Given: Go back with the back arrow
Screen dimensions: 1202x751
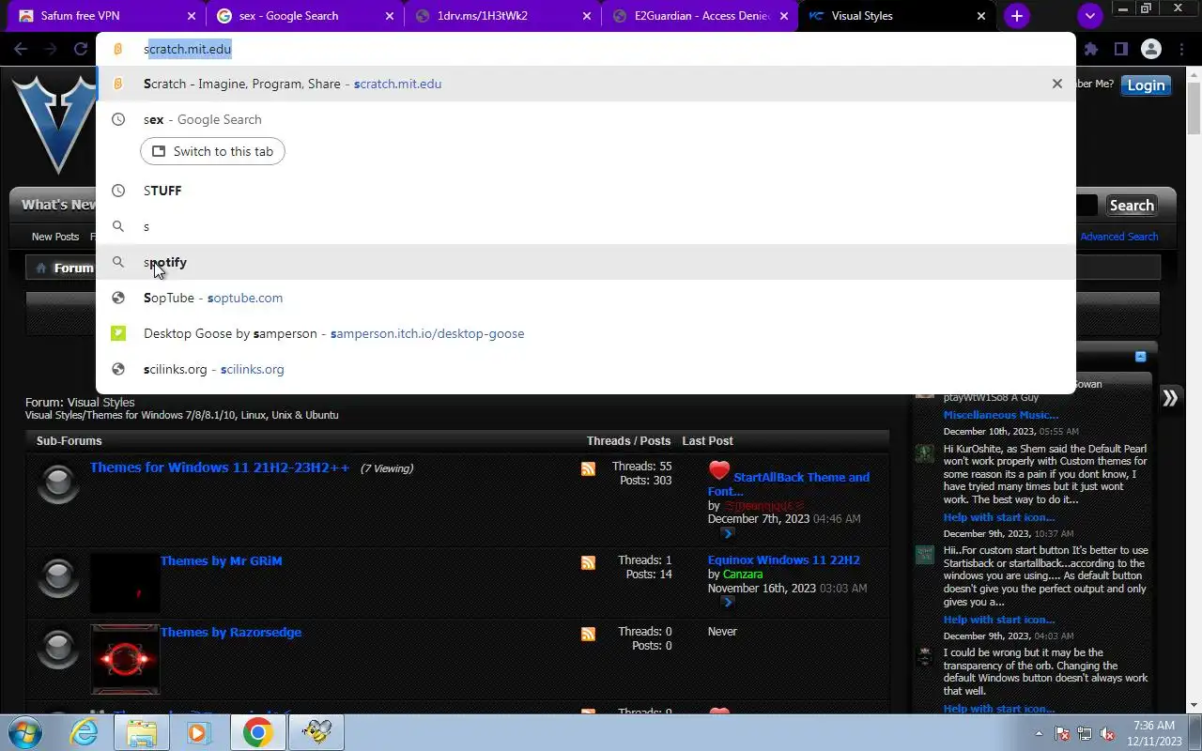Looking at the screenshot, I should pos(21,49).
